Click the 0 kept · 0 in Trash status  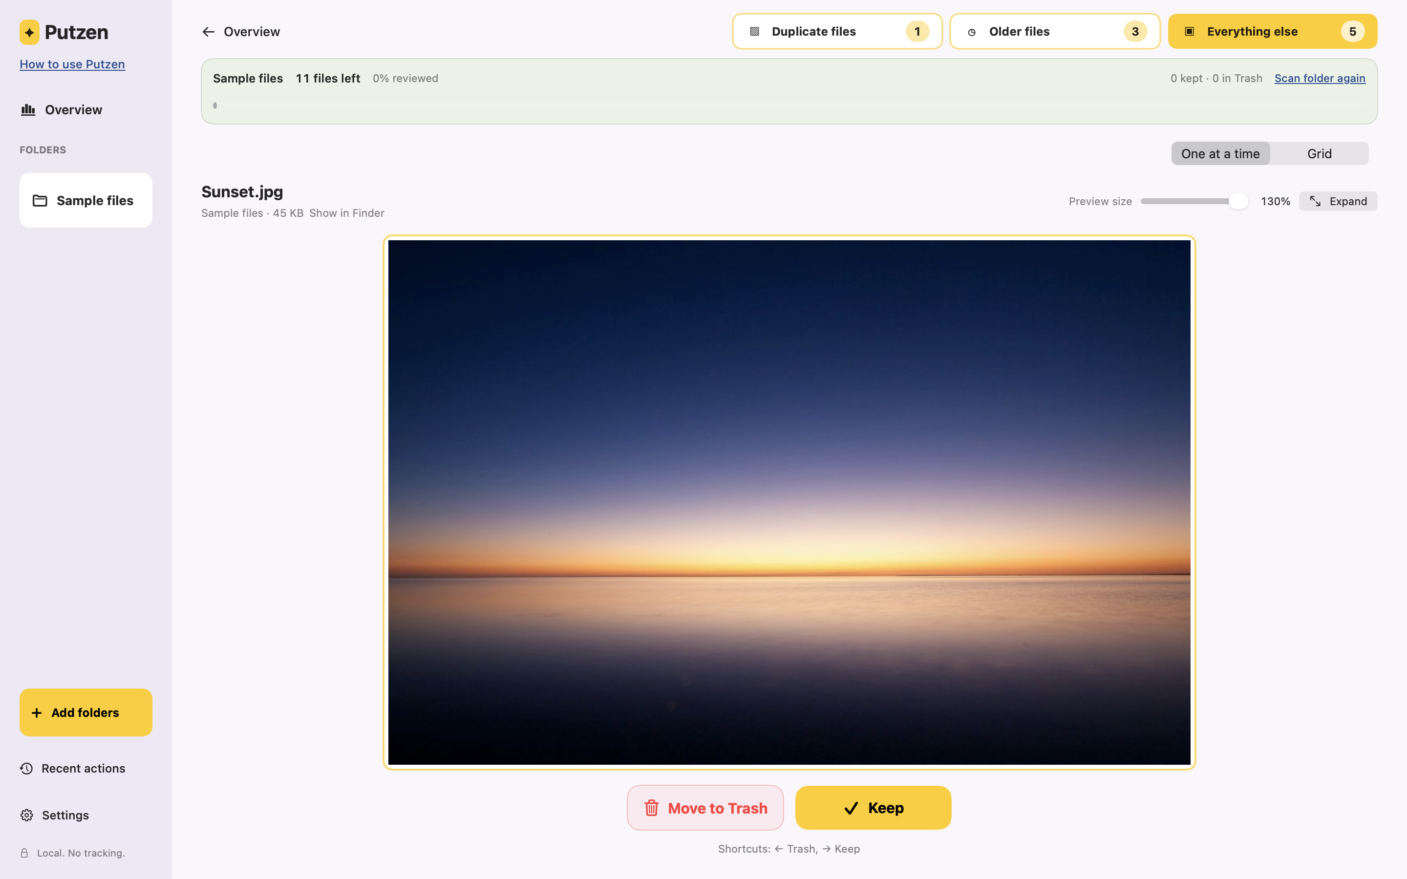pos(1216,78)
